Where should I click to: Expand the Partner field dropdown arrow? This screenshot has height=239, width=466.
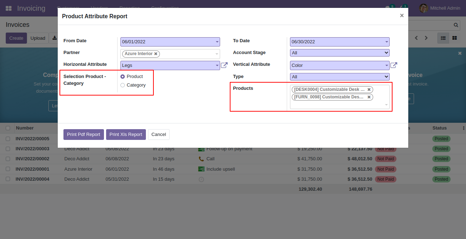(217, 54)
